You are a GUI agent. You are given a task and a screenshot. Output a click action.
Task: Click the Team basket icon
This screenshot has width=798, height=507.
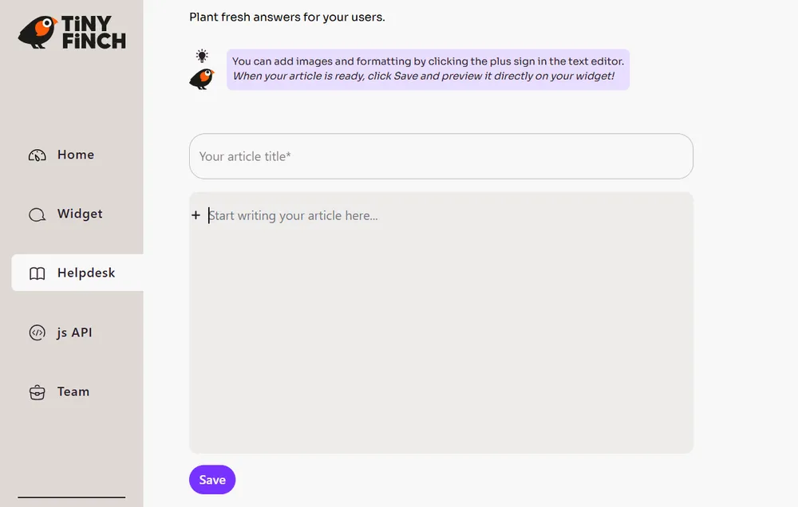pos(37,392)
